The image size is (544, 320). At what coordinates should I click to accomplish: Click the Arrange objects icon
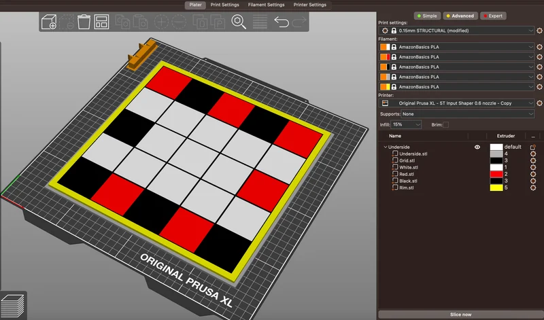[x=101, y=22]
